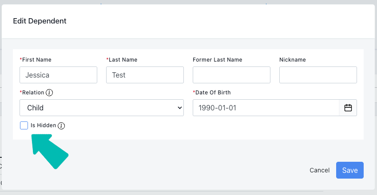Click the Former Last Name field
This screenshot has height=195, width=377.
tap(231, 75)
